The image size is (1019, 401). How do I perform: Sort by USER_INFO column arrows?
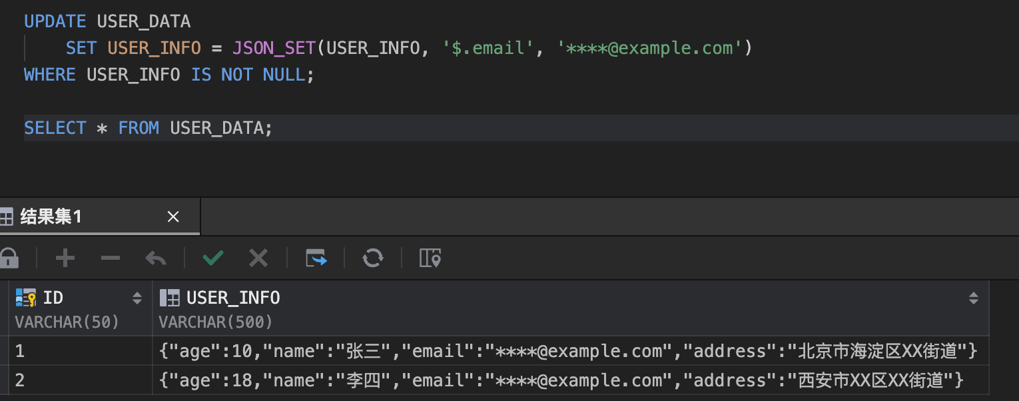(973, 298)
